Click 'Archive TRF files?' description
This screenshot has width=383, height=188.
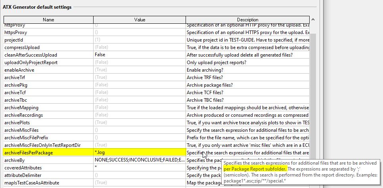click(x=248, y=78)
